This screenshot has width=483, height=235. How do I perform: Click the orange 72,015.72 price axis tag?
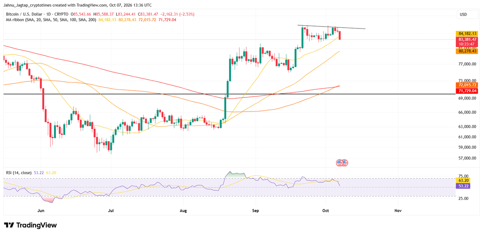pyautogui.click(x=467, y=85)
